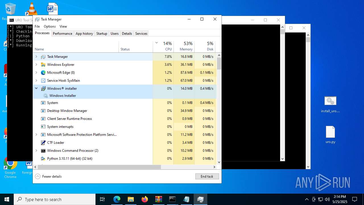Click the Python 3.10.11 process icon
364x205 pixels.
(43, 159)
